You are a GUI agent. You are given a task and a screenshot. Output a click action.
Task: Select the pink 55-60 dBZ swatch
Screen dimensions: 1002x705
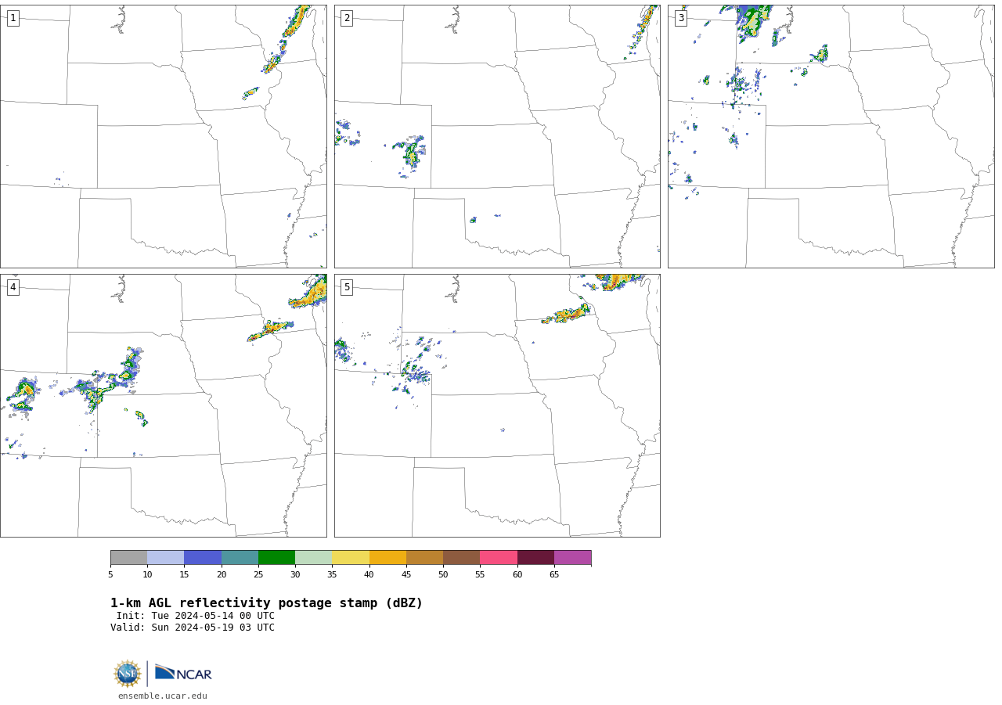point(499,558)
